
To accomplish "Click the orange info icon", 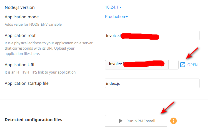I will tap(174, 121).
